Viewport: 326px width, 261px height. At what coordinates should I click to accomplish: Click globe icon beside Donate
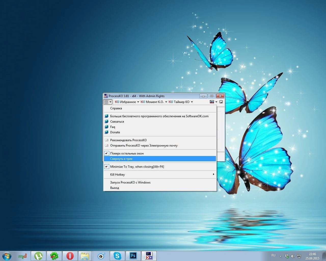(107, 132)
